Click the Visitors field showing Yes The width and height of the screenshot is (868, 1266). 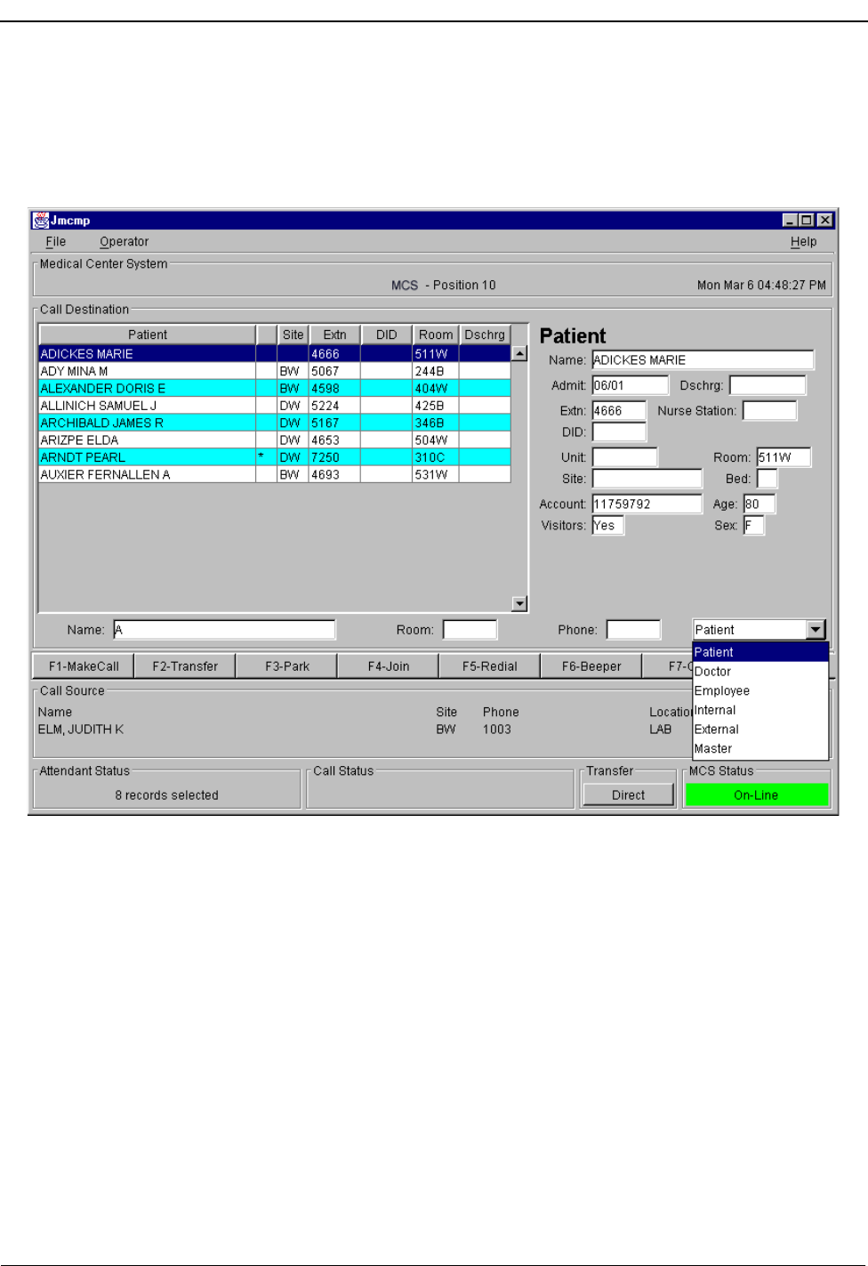[x=608, y=525]
